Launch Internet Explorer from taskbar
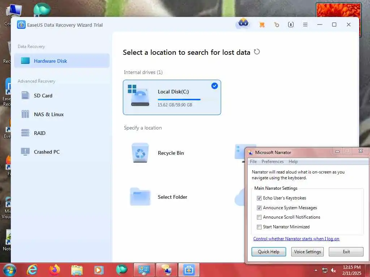The width and height of the screenshot is (370, 277). tap(32, 270)
